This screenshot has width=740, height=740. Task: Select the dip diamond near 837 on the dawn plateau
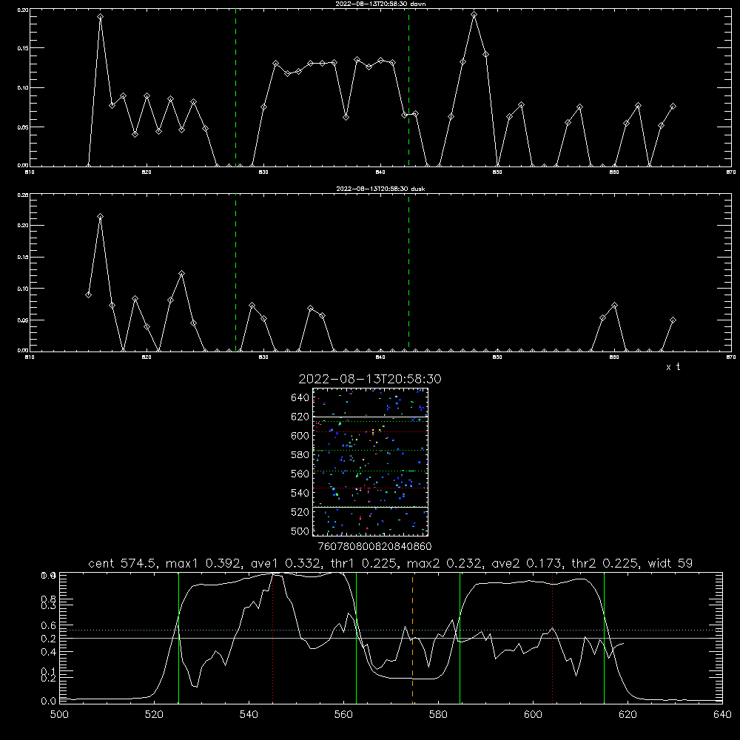[346, 117]
